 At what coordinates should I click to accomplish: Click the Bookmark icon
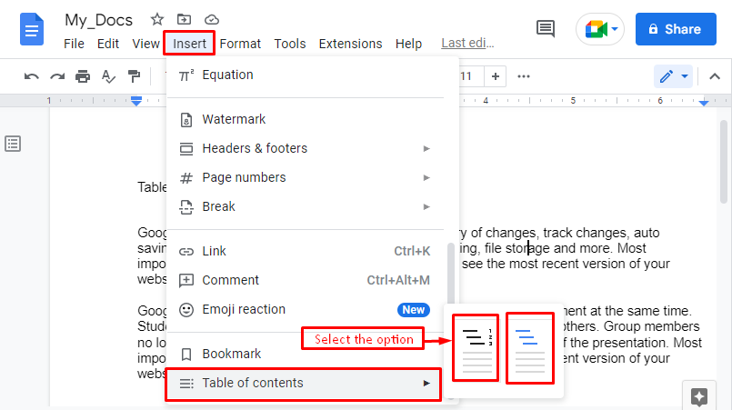click(x=186, y=355)
